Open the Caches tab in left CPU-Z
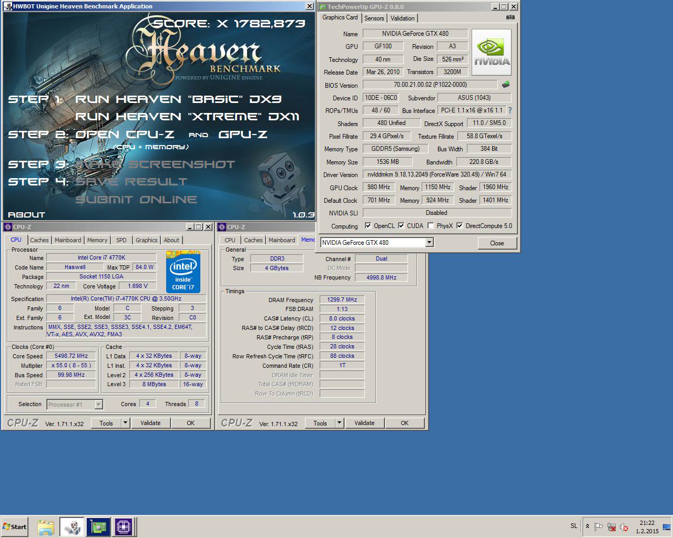Image resolution: width=673 pixels, height=538 pixels. click(x=39, y=240)
